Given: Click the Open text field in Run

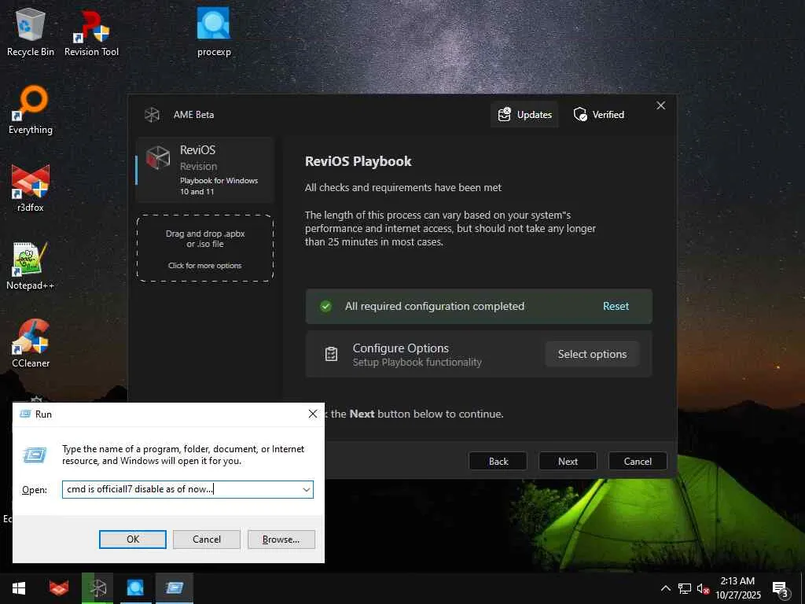Looking at the screenshot, I should 187,489.
